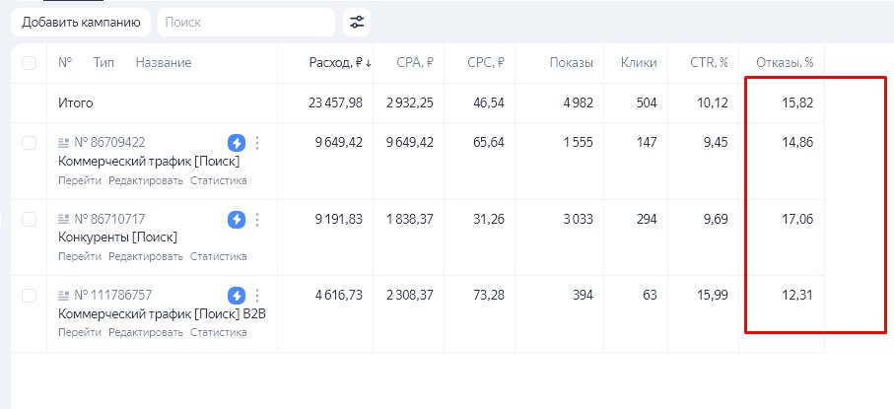894x409 pixels.
Task: Open the filter settings sliders icon
Action: 356,22
